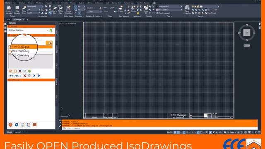The width and height of the screenshot is (265, 149).
Task: Click Match Layer button
Action: (211, 13)
